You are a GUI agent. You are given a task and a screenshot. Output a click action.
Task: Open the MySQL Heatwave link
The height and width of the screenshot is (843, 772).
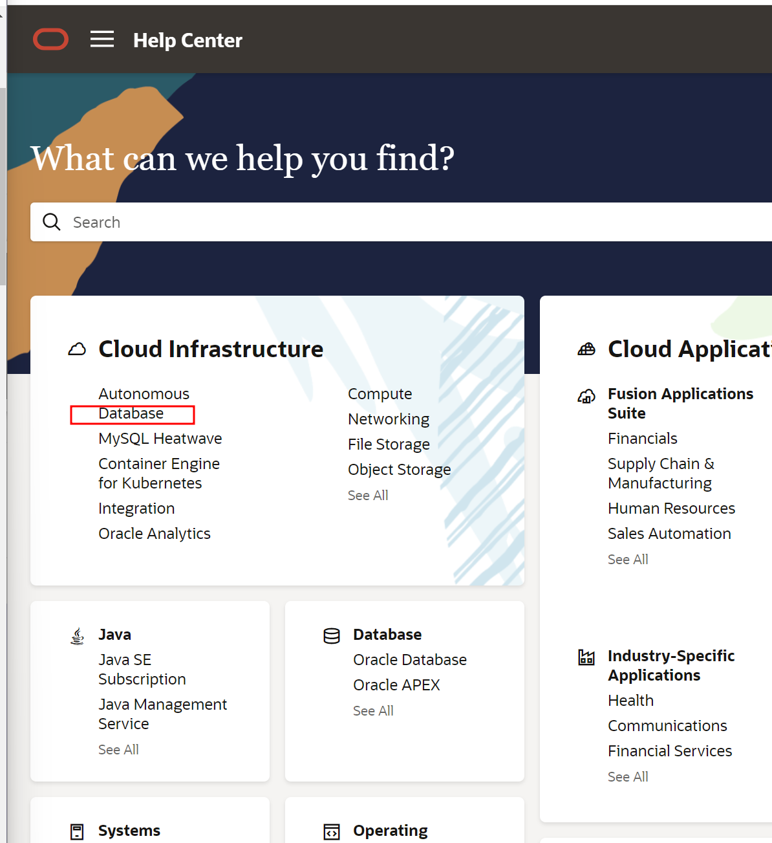pyautogui.click(x=160, y=439)
